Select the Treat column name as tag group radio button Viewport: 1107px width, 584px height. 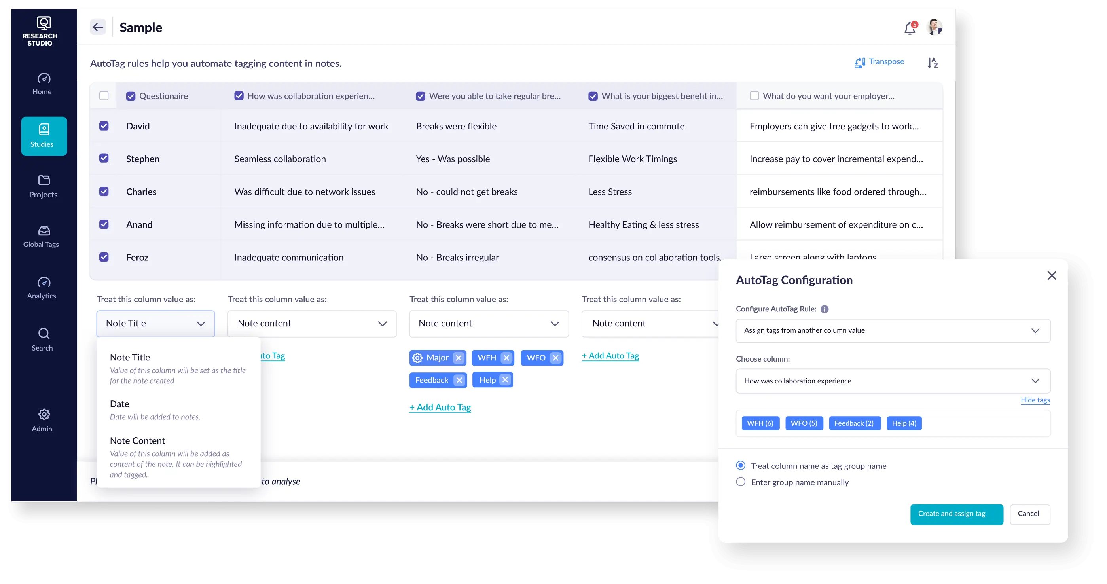tap(741, 465)
